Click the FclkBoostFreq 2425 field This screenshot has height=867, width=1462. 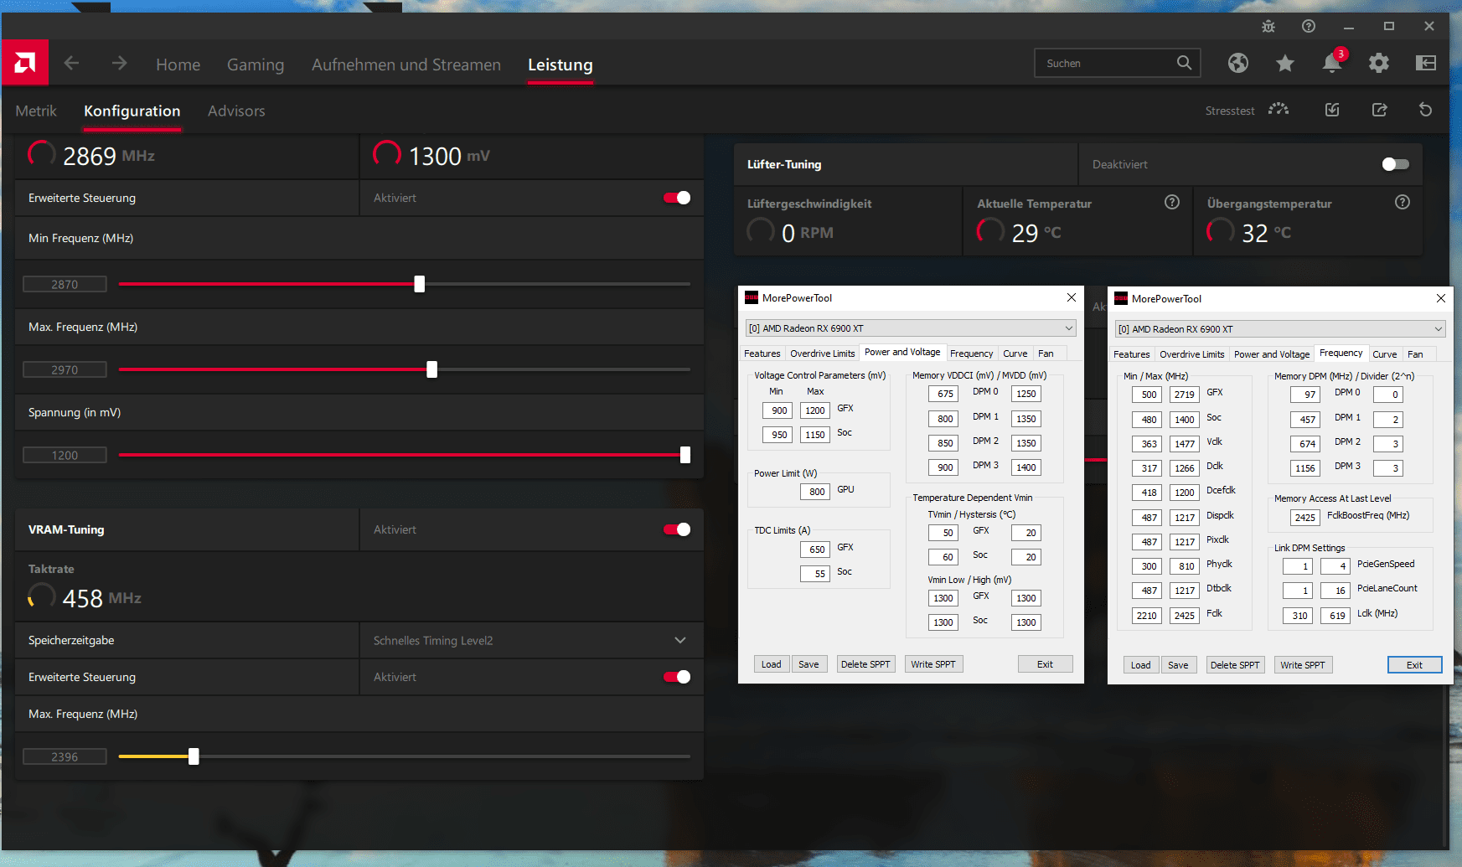tap(1305, 518)
